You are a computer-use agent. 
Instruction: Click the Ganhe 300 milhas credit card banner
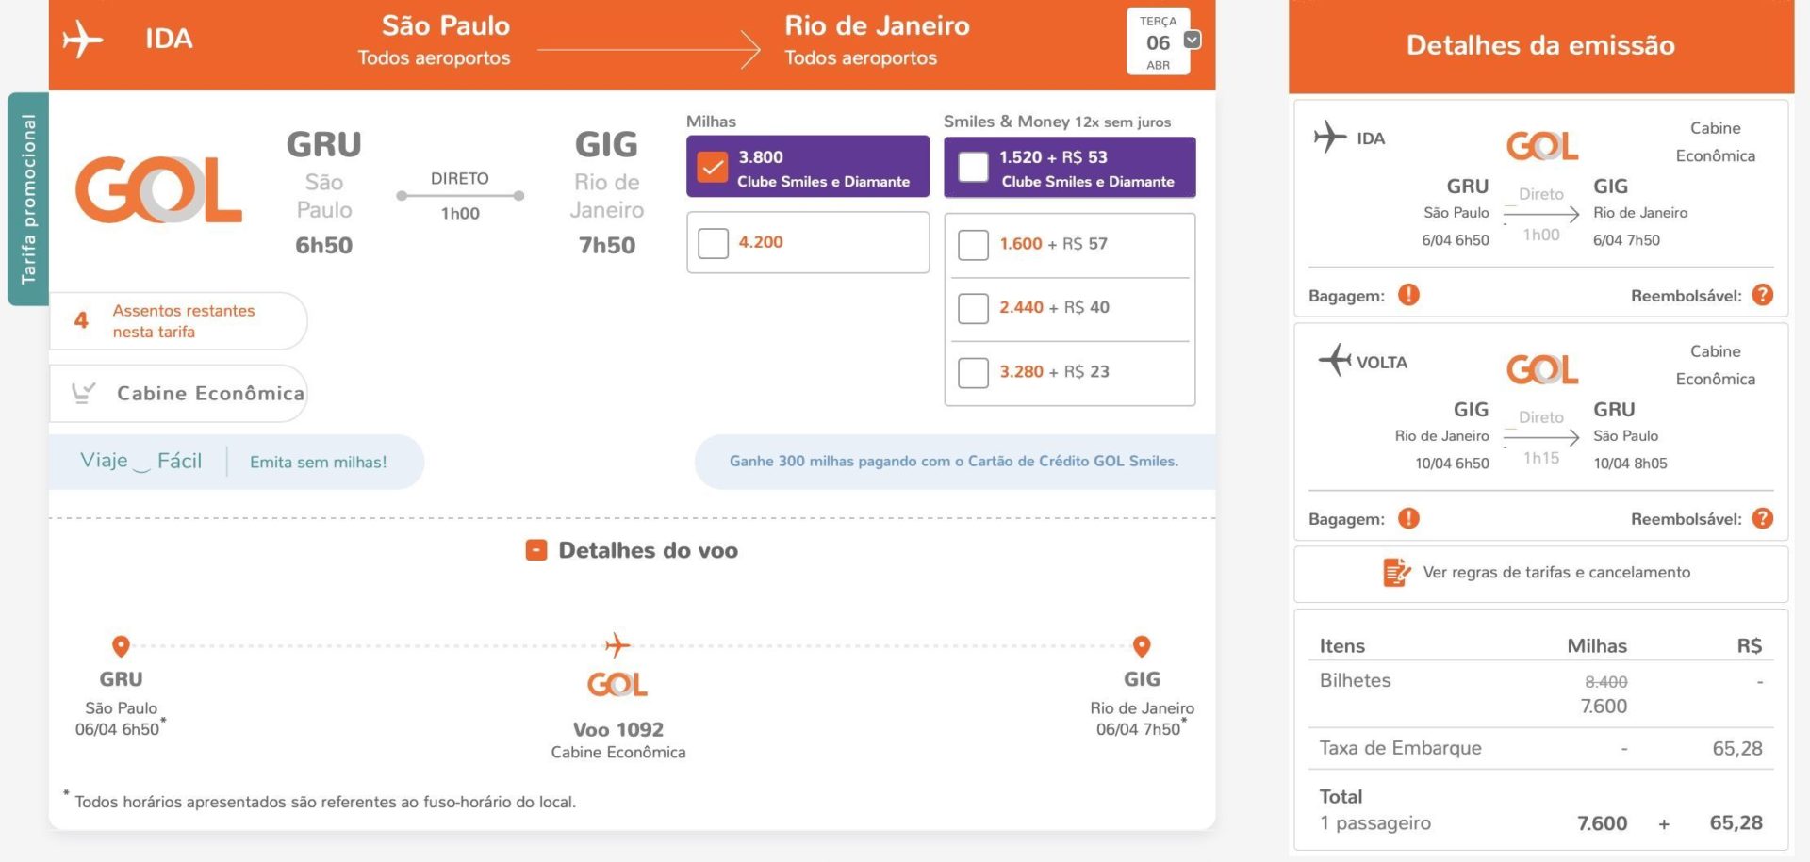[x=954, y=461]
